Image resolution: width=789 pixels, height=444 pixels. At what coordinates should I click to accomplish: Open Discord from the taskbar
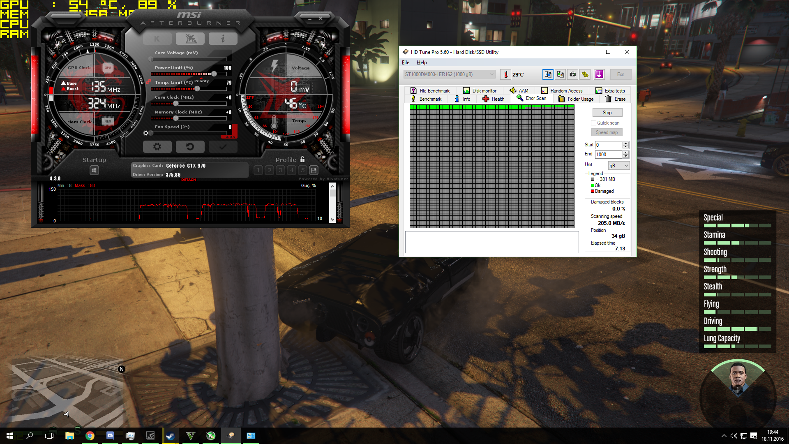[x=110, y=436]
